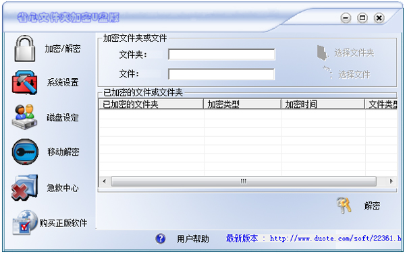The image size is (405, 254).
Task: Open 急救中心 from the sidebar
Action: 63,187
